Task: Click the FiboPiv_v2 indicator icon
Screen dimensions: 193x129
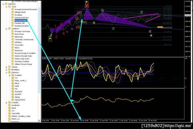Action: coord(9,119)
